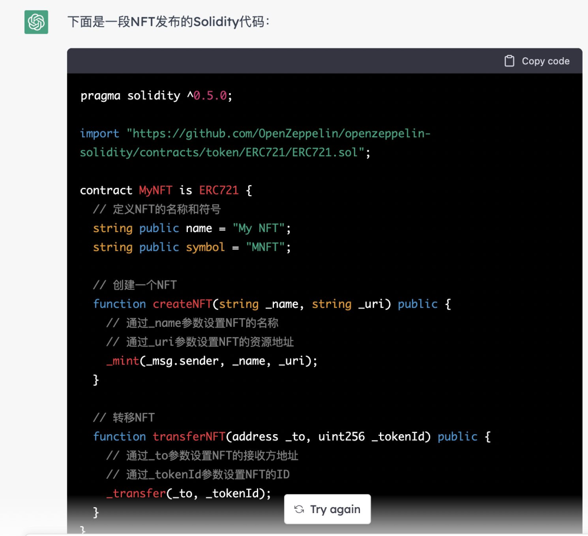
Task: Click the 'function createNFT' declaration line
Action: pyautogui.click(x=272, y=304)
